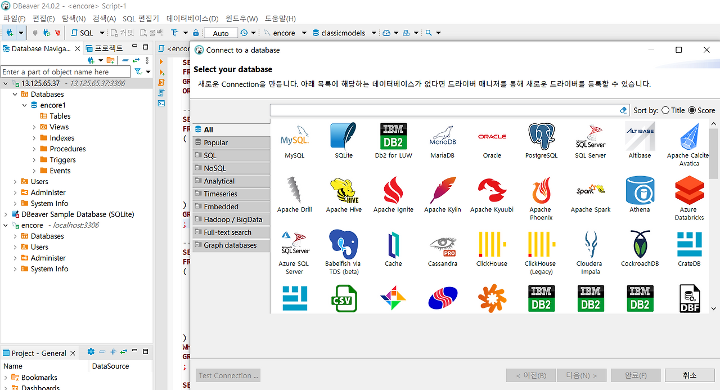Select the MySQL database driver

coord(295,141)
